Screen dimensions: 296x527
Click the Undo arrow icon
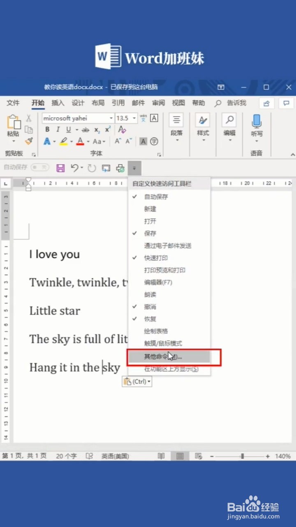(74, 168)
